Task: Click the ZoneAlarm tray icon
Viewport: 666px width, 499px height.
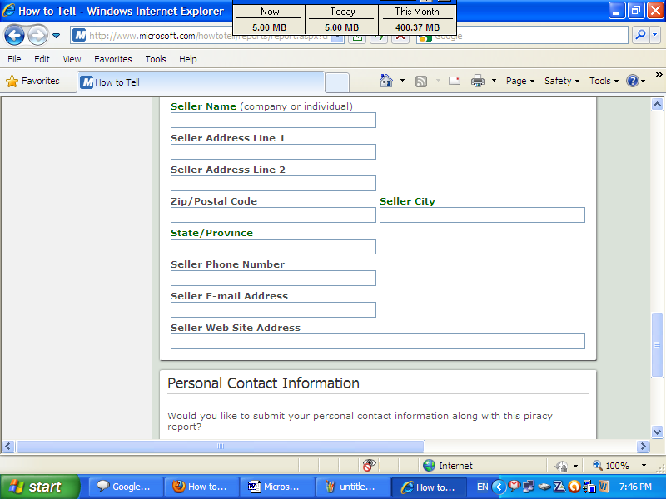Action: tap(559, 487)
